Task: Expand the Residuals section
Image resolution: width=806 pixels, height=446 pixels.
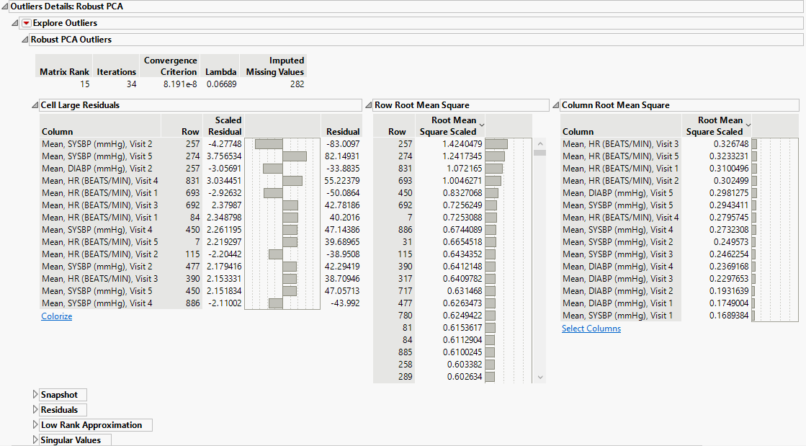Action: [35, 410]
